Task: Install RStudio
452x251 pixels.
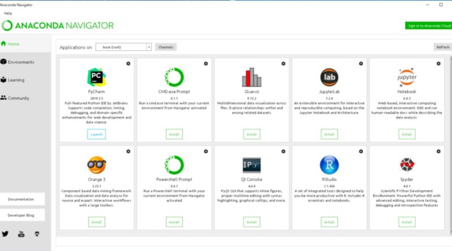Action: tap(329, 222)
